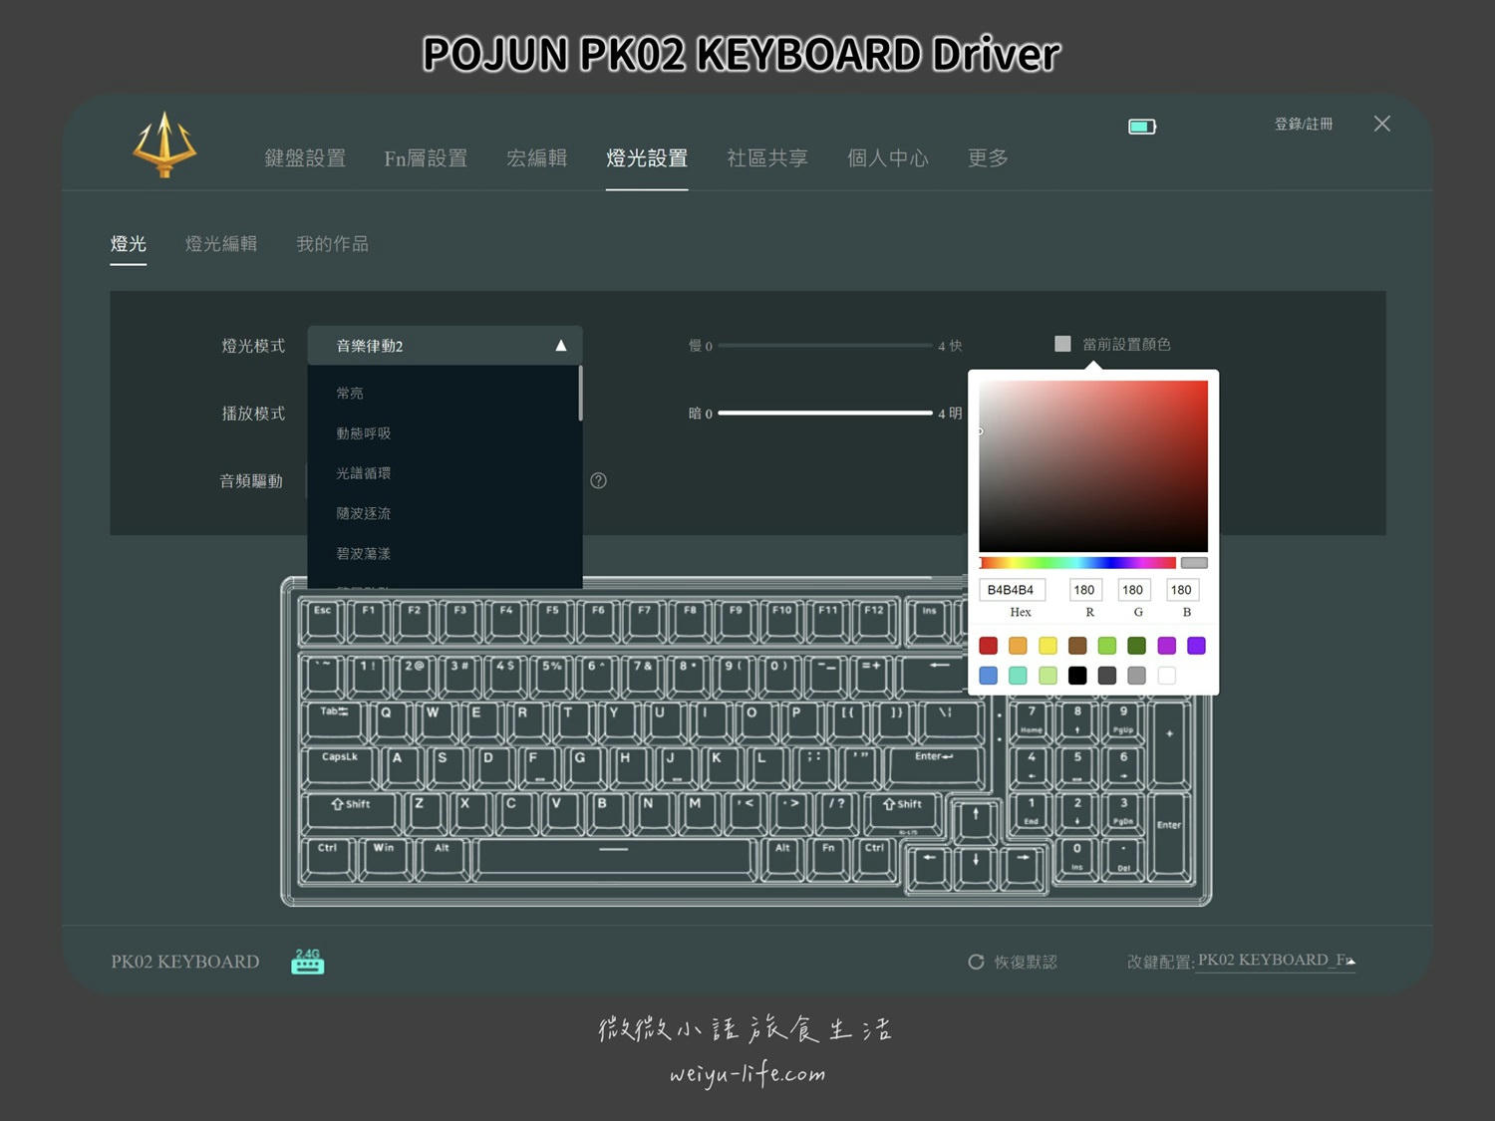Viewport: 1495px width, 1121px height.
Task: Collapse the 燈光模式 dropdown showing 音樂律動2
Action: (x=445, y=346)
